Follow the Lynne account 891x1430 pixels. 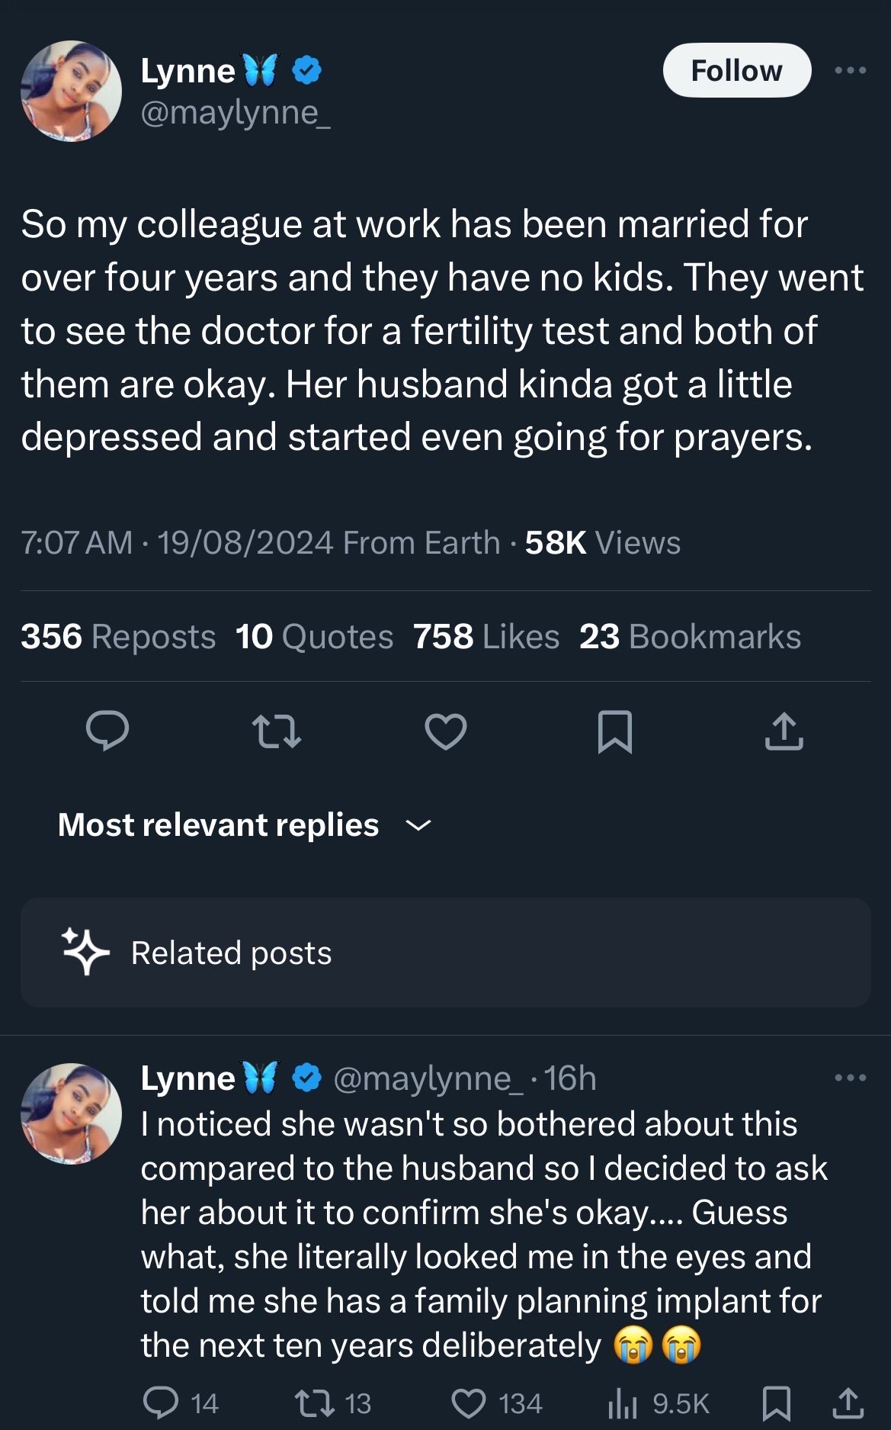[x=737, y=70]
